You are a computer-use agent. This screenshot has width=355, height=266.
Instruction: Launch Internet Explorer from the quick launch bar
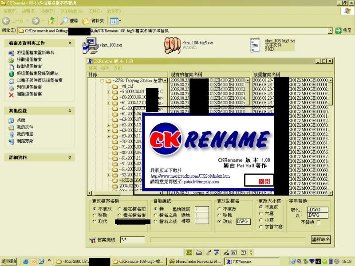pyautogui.click(x=26, y=262)
